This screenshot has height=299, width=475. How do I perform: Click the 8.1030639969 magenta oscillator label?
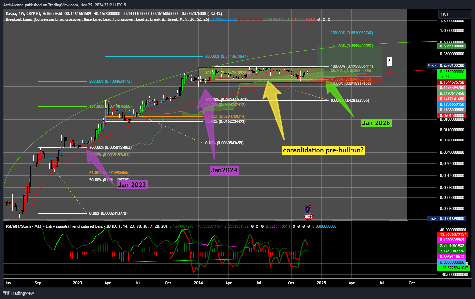[x=452, y=240]
